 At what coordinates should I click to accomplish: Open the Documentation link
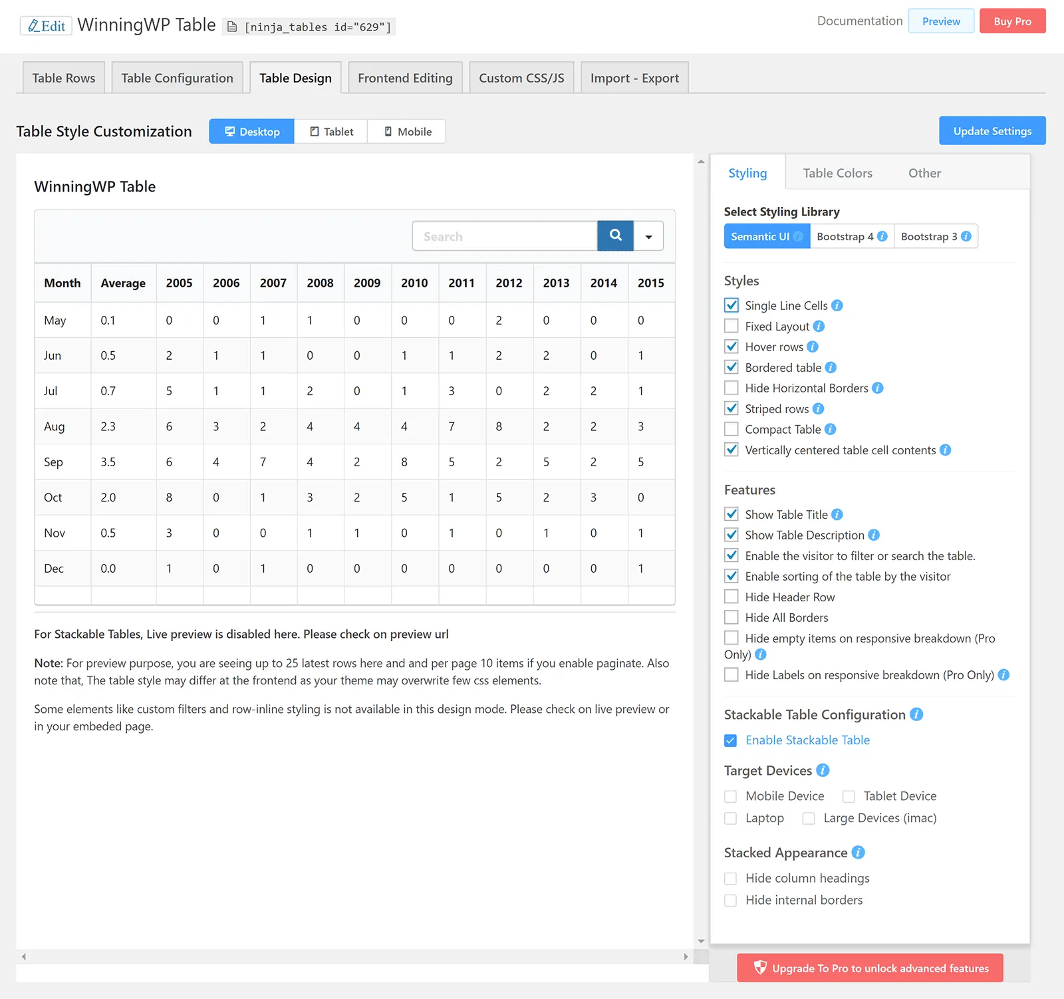(x=859, y=21)
